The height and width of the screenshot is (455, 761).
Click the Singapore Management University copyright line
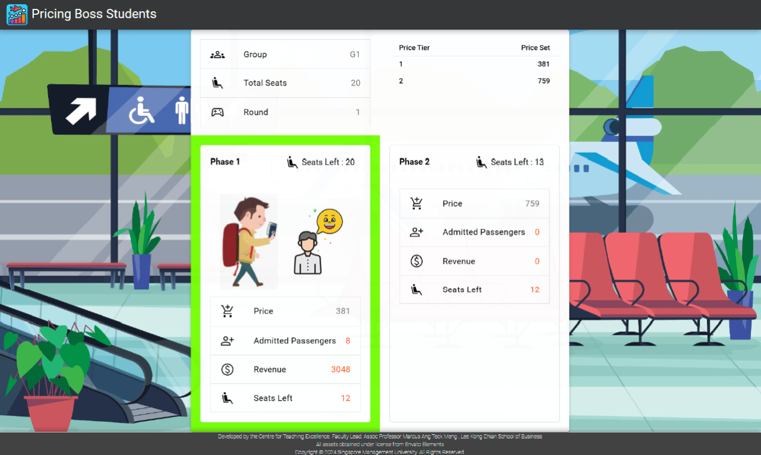(380, 452)
